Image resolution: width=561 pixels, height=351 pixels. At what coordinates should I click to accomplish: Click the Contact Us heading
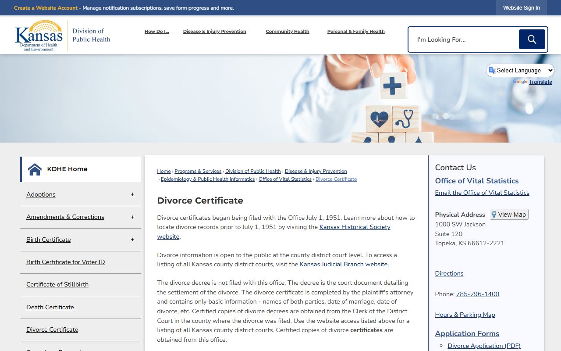point(455,167)
